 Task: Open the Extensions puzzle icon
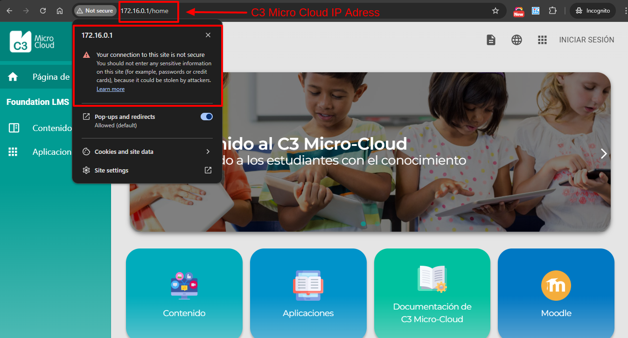[553, 11]
